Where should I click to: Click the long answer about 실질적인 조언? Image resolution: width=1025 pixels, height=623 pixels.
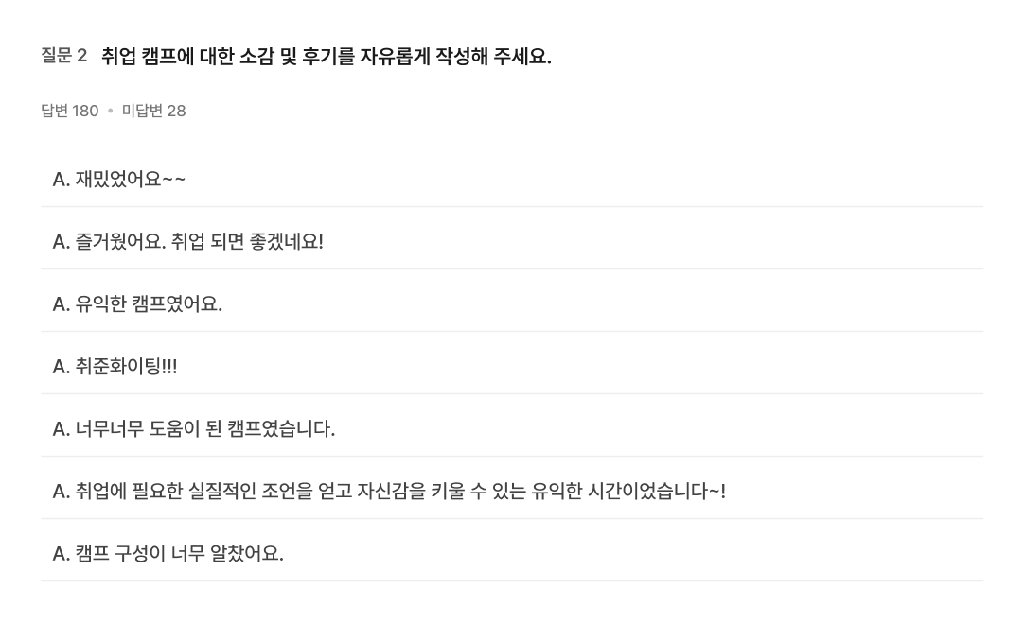[x=512, y=491]
